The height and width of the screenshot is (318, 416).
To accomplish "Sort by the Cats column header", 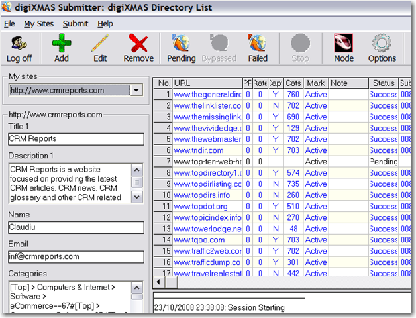I will click(293, 83).
